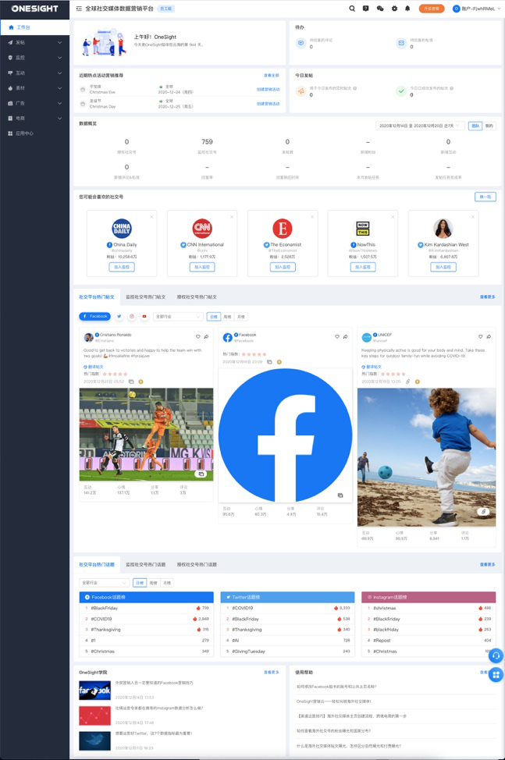Switch to 监控社交号热门帖文 tab
Image resolution: width=505 pixels, height=760 pixels.
coord(145,297)
